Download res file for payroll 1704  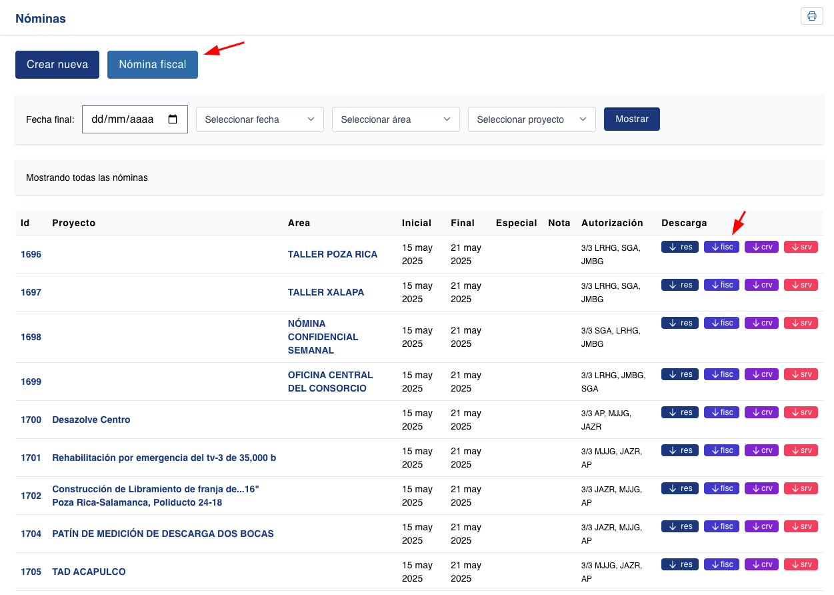[x=679, y=526]
